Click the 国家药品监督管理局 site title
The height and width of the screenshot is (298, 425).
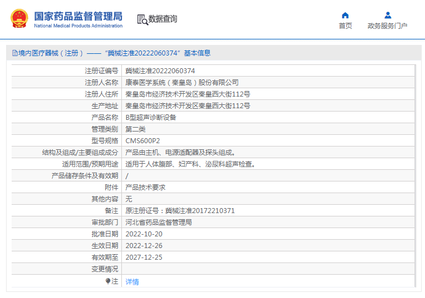(78, 17)
